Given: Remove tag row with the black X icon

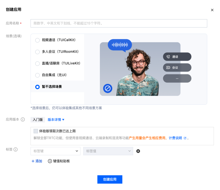Looking at the screenshot, I should [138, 151].
